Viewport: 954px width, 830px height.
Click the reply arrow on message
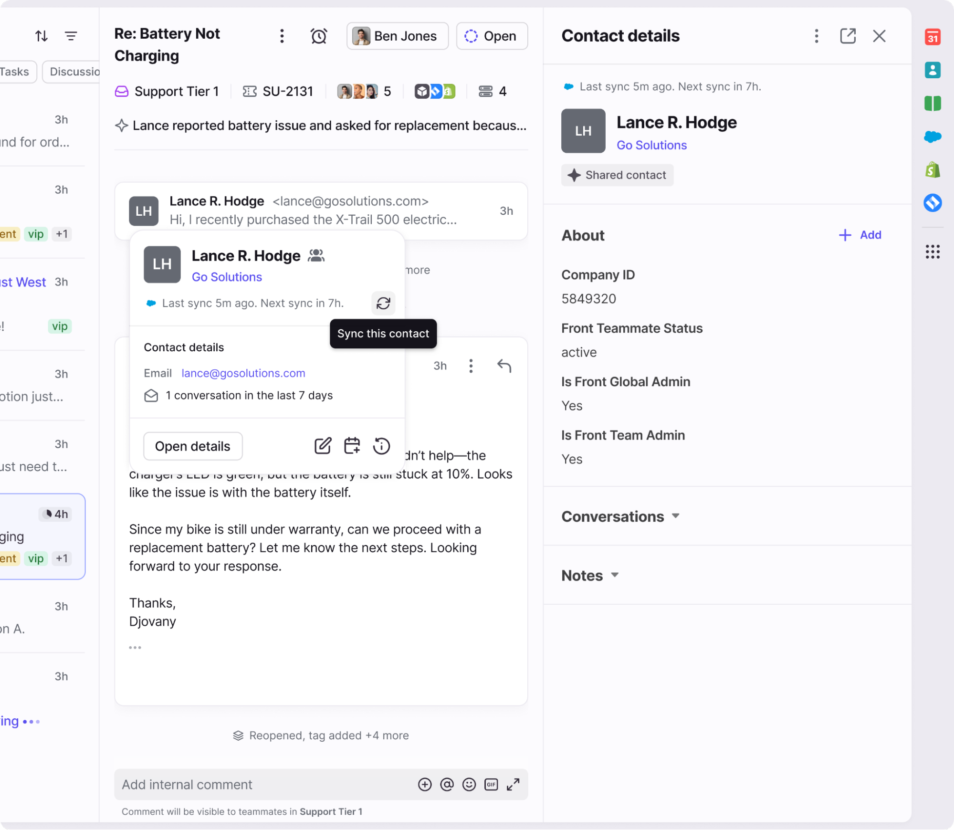504,366
